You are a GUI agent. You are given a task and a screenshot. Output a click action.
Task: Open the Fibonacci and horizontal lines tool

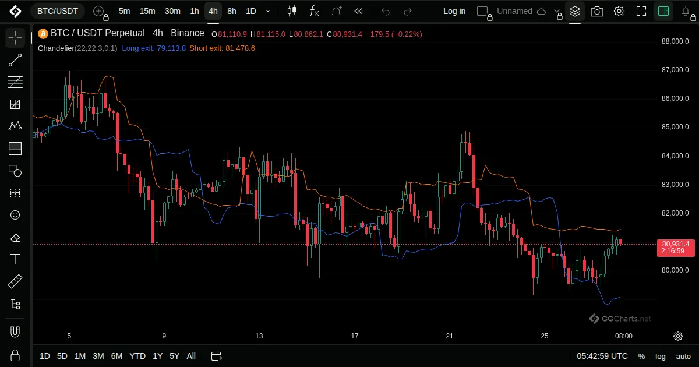pos(15,82)
